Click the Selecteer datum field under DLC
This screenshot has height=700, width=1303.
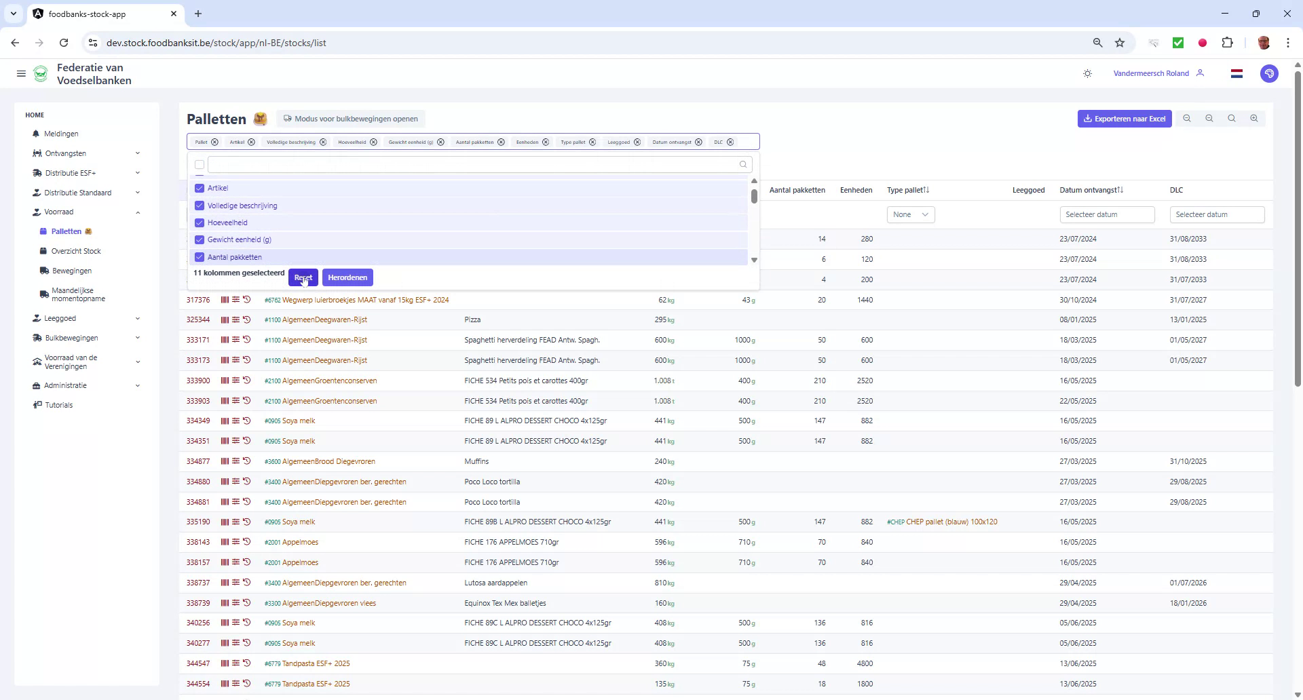1217,214
